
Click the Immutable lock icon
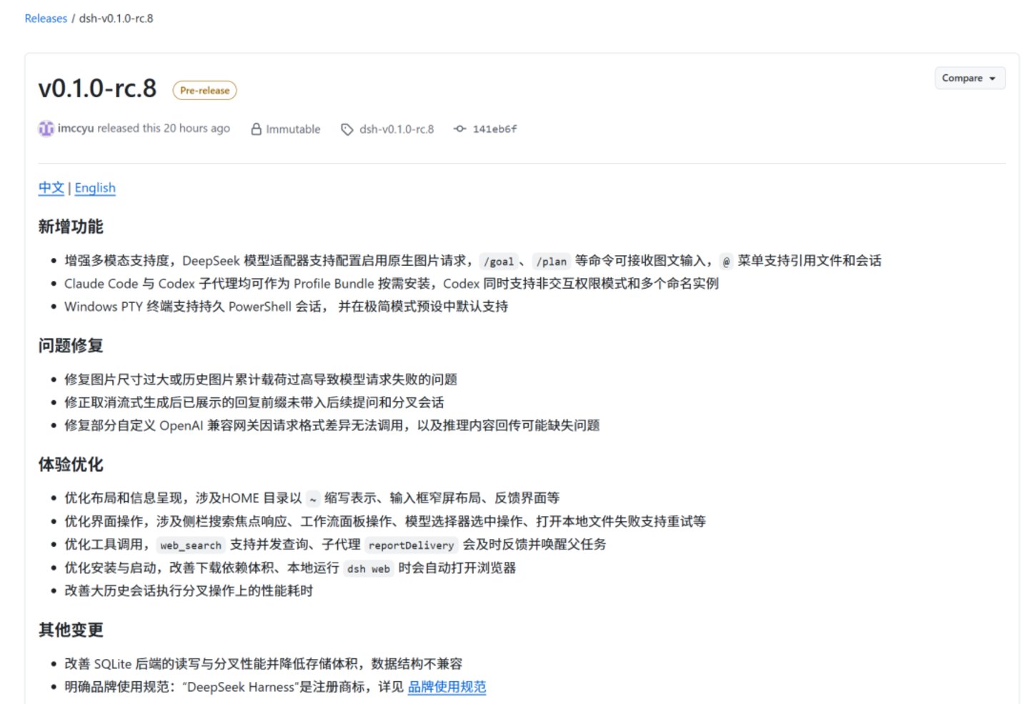tap(256, 129)
